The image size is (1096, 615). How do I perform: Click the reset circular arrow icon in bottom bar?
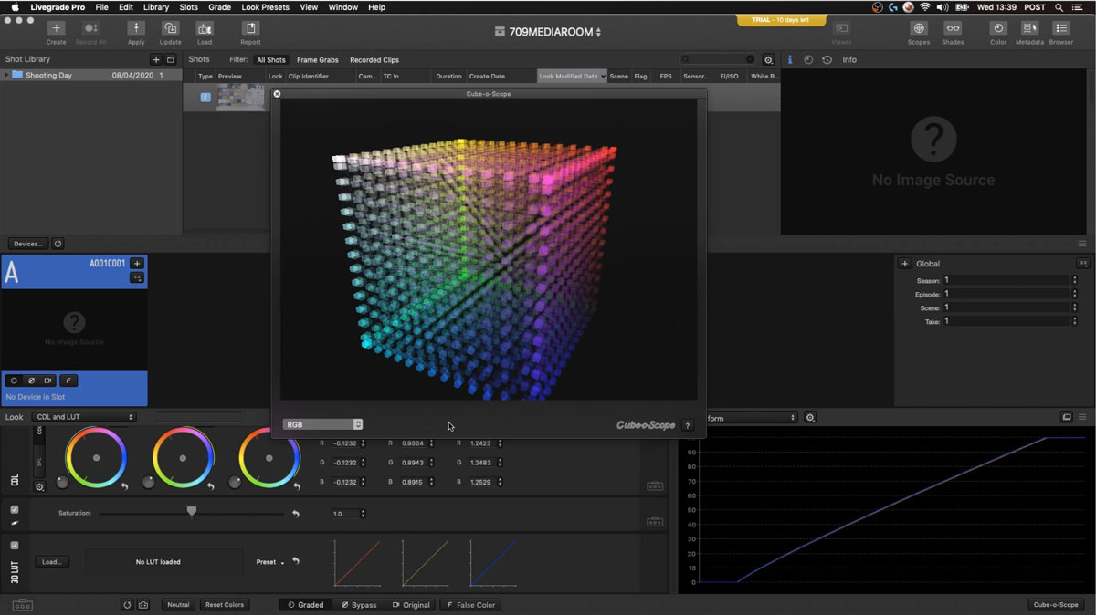128,605
